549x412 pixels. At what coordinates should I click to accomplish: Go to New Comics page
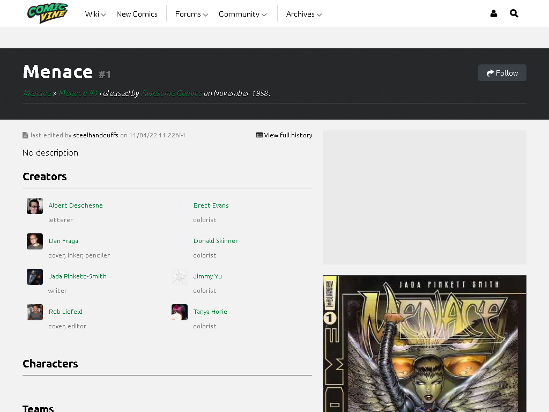click(137, 14)
